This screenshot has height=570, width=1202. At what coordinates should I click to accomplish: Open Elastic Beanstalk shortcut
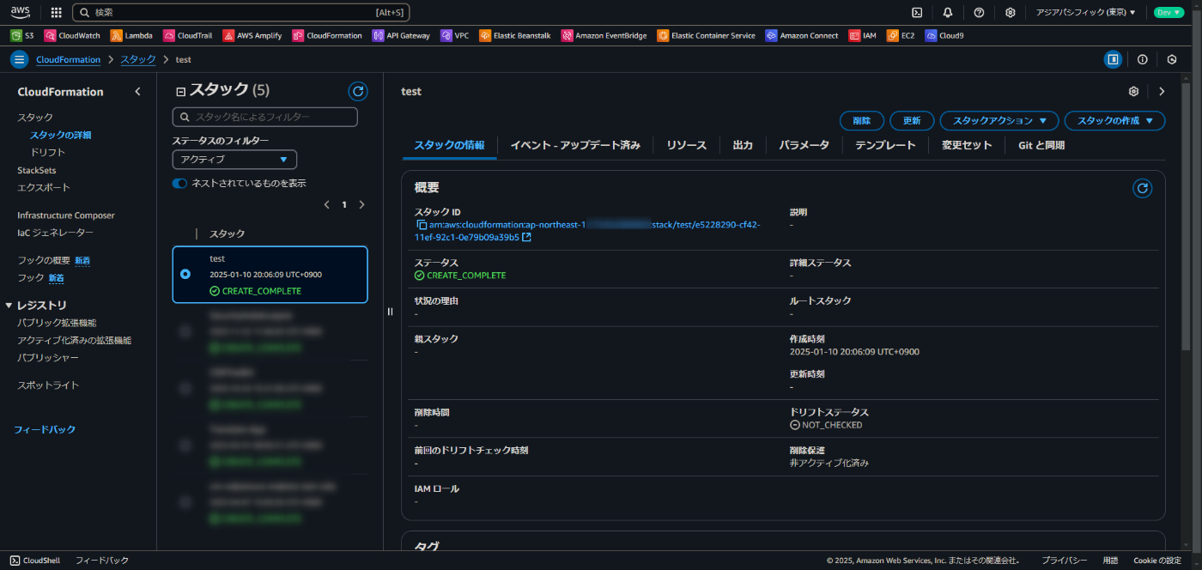click(515, 36)
